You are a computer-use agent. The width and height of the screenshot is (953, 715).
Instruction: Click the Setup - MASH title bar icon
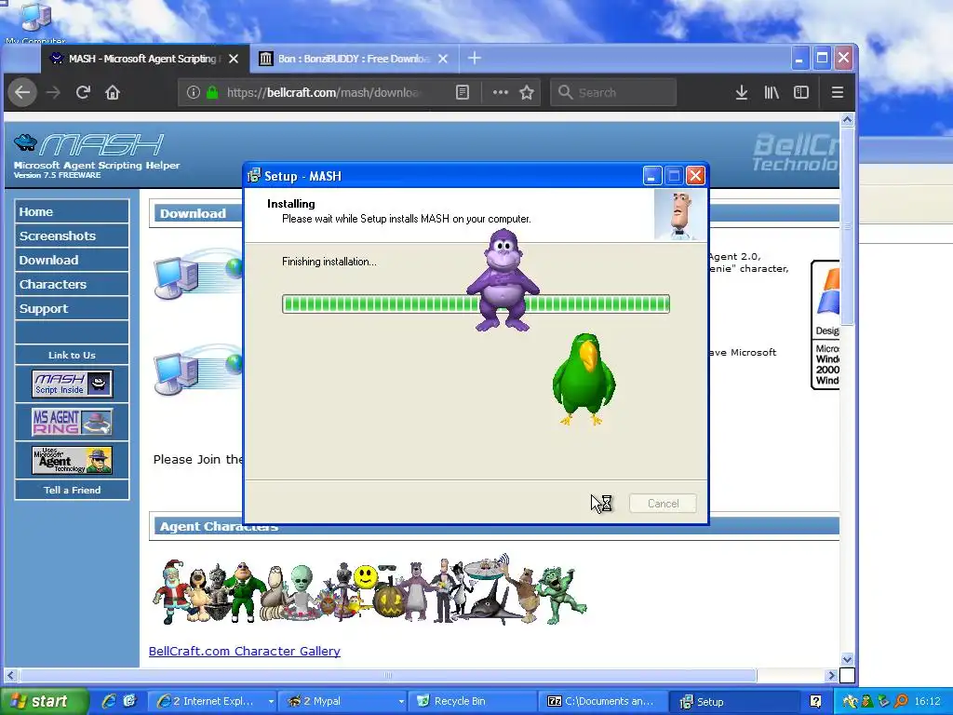pos(254,176)
